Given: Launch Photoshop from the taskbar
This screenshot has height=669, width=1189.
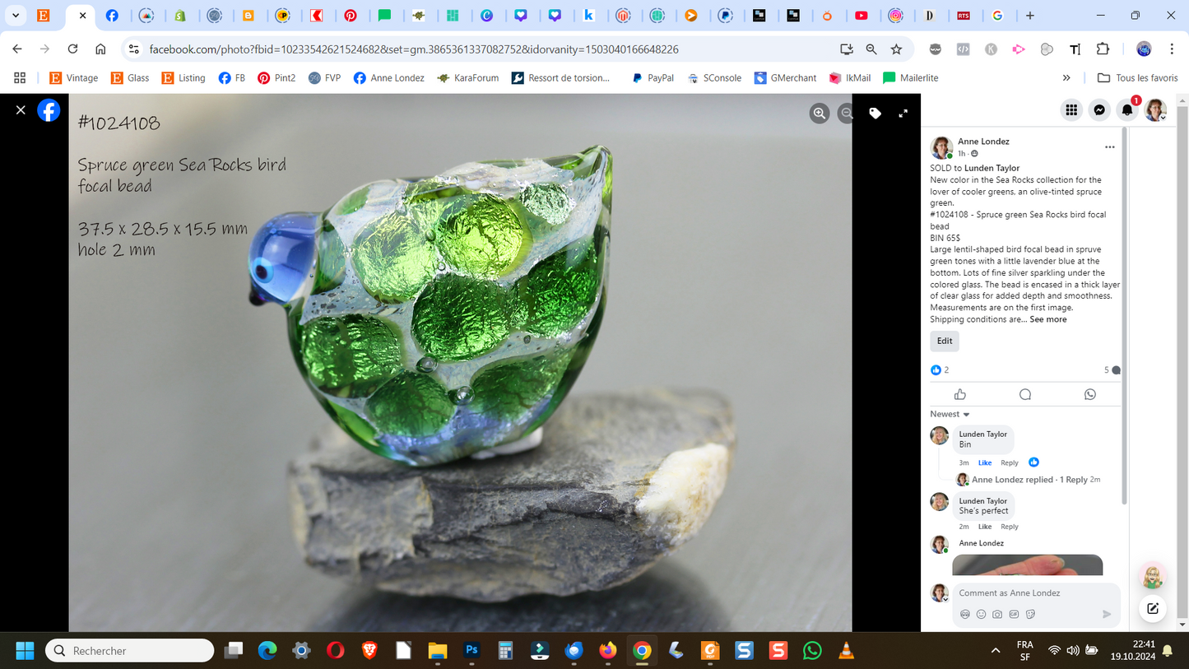Looking at the screenshot, I should coord(471,651).
